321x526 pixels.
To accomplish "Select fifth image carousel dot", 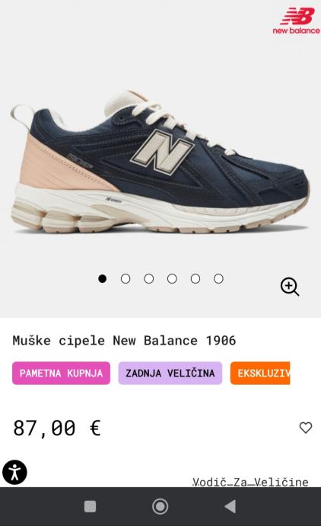I will 195,279.
